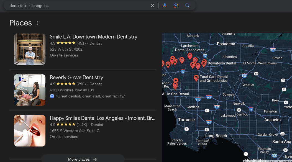Click the More places button
The height and width of the screenshot is (162, 292).
[x=83, y=159]
